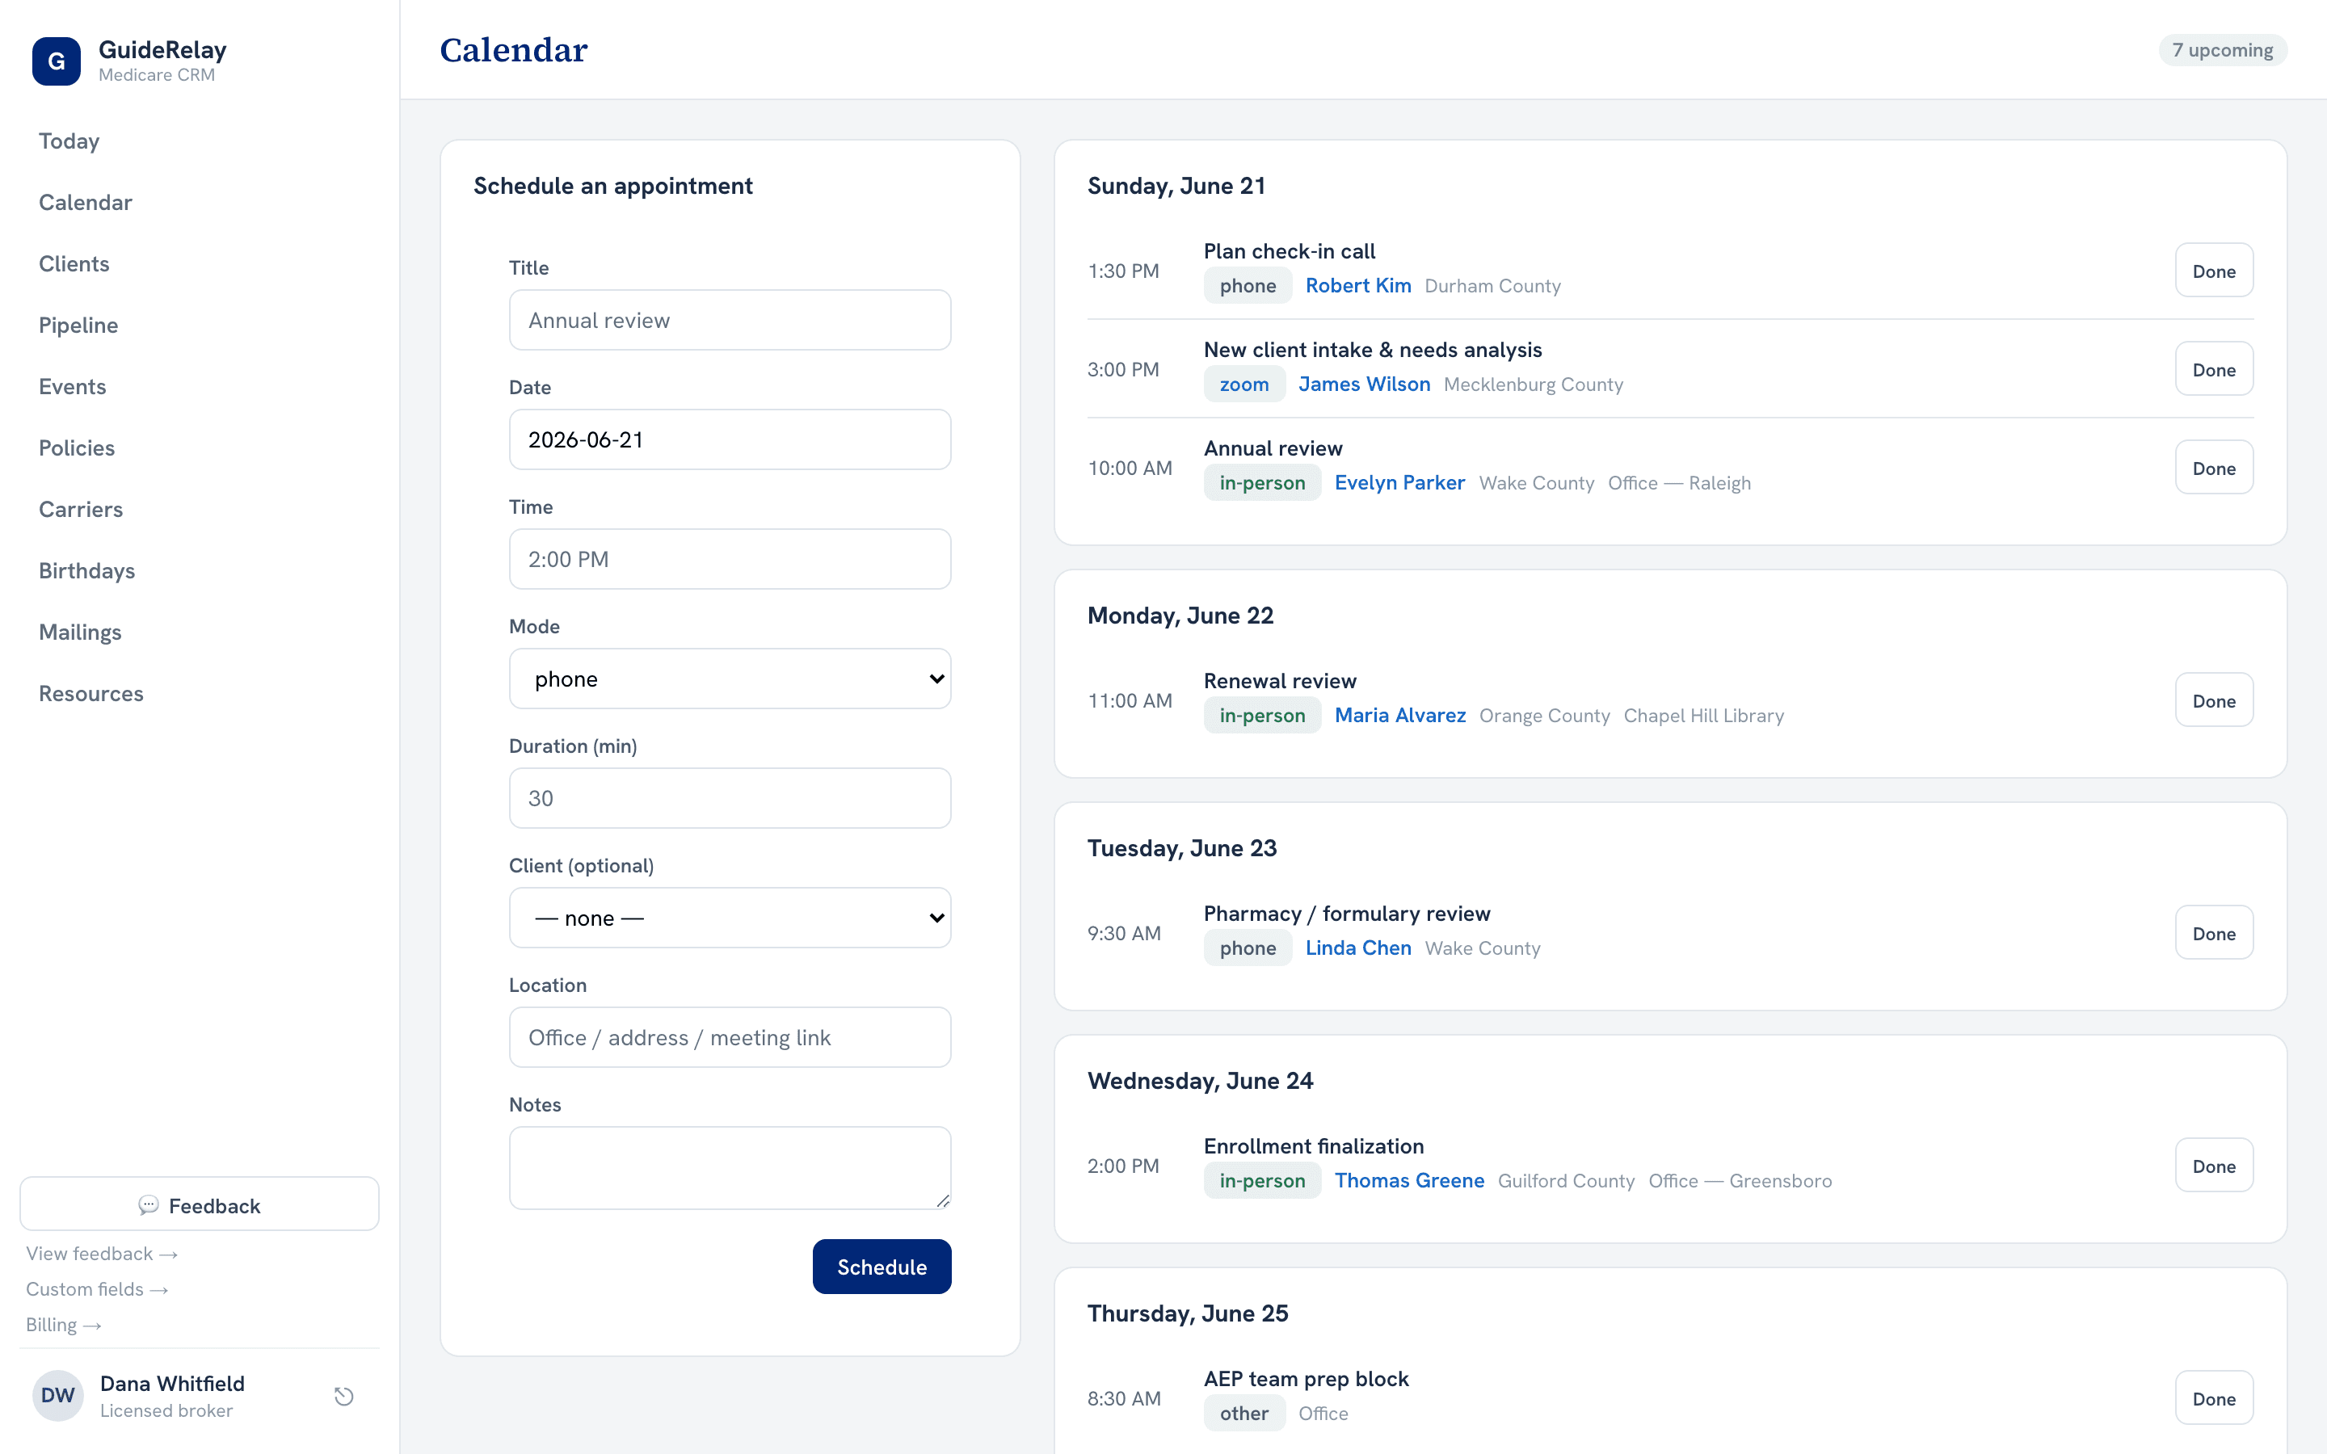Click the Schedule button
The image size is (2327, 1454).
(882, 1267)
